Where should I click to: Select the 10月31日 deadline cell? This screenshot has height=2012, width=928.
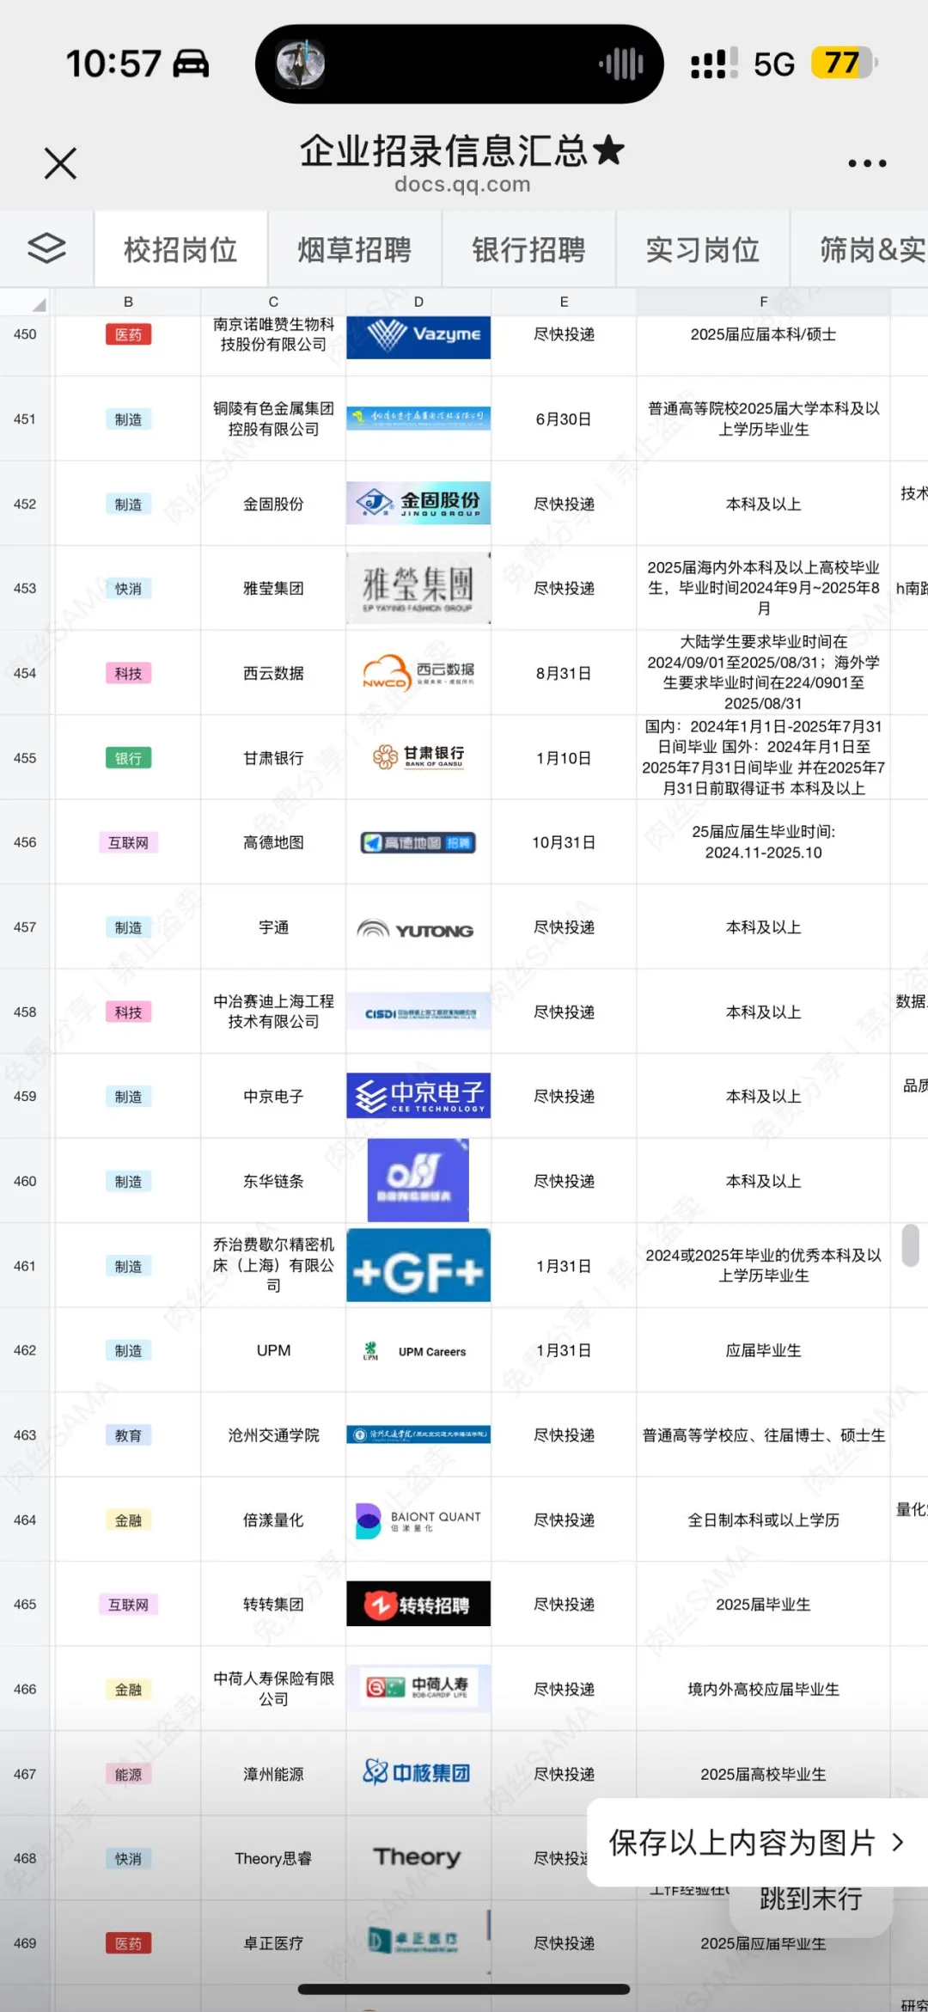[564, 842]
